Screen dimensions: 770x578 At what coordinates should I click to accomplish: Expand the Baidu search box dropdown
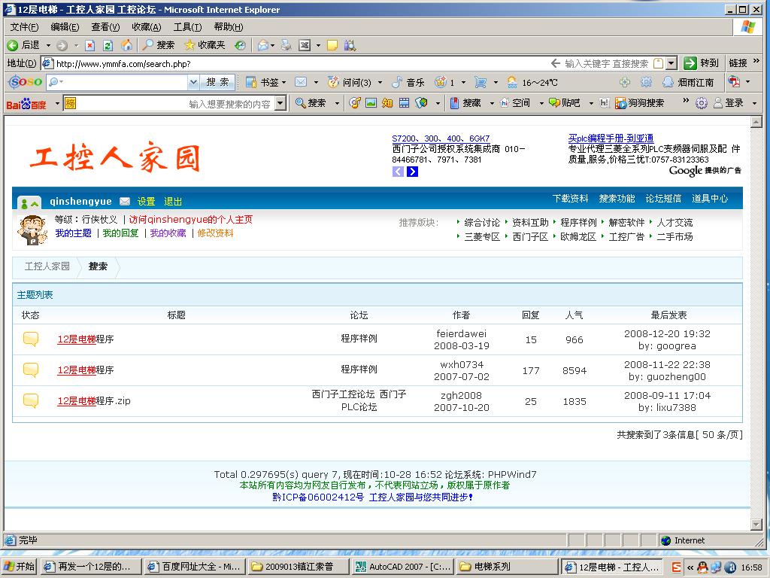(x=280, y=103)
